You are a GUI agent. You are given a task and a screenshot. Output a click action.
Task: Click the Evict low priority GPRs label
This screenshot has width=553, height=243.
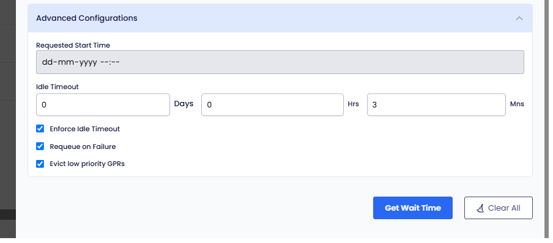click(87, 164)
